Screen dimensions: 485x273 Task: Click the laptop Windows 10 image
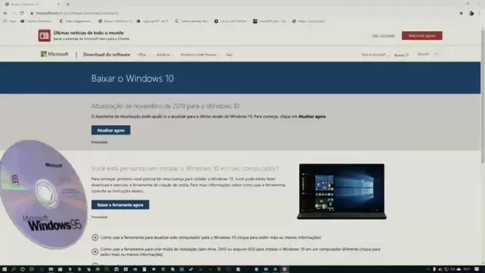coord(341,191)
